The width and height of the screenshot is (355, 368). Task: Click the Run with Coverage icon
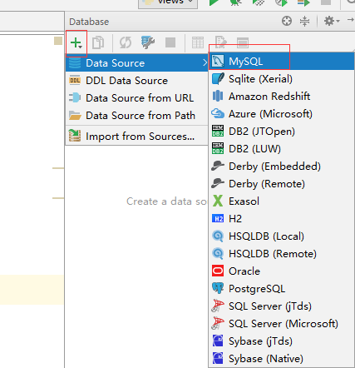(x=259, y=2)
